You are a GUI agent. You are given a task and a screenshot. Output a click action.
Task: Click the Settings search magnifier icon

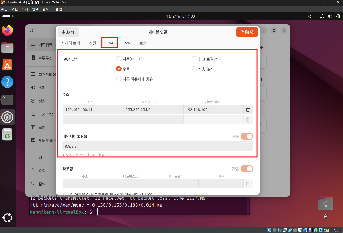32,31
